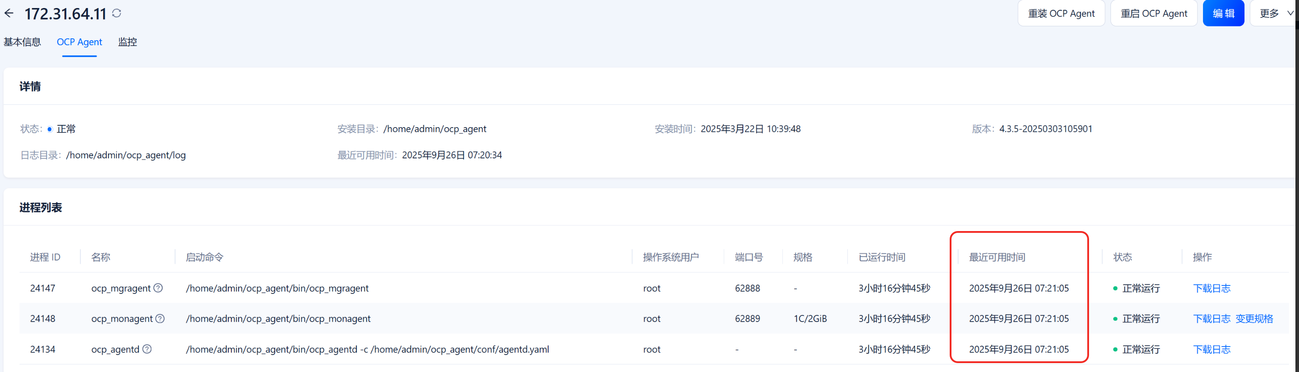Click the log directory /home/admin/ocp_agent/log value
This screenshot has width=1299, height=372.
click(x=126, y=155)
